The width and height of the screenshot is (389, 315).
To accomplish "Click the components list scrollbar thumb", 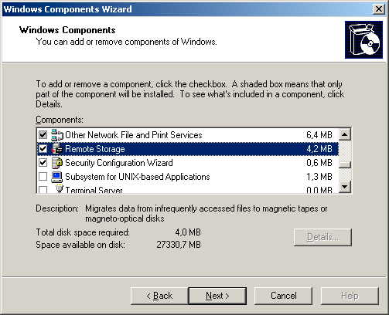I will (345, 164).
